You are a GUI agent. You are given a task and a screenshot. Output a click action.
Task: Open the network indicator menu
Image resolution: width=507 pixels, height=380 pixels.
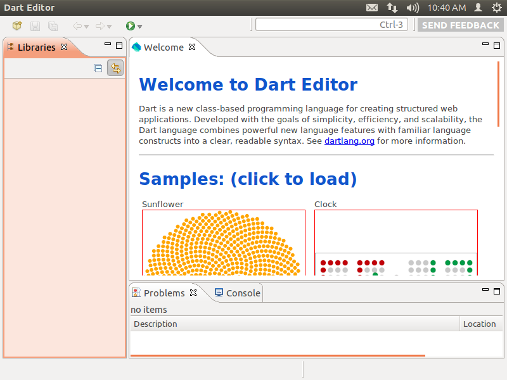click(x=392, y=8)
